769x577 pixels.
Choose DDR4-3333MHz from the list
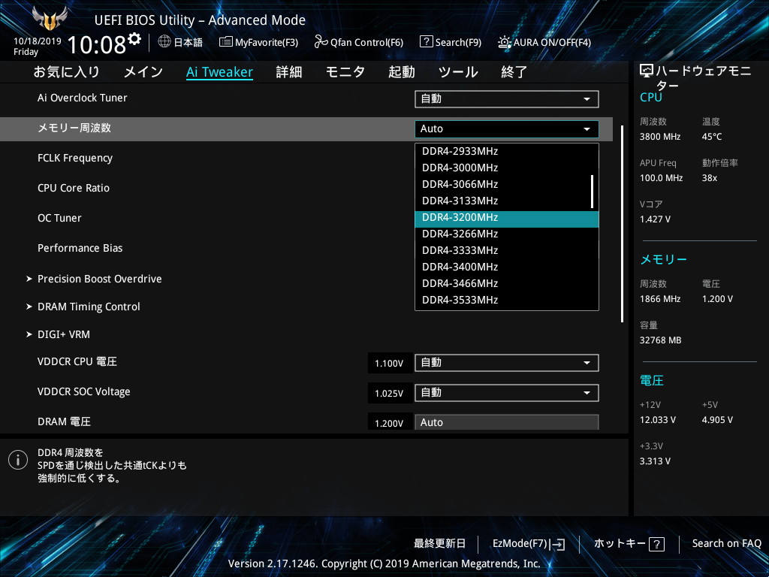[507, 251]
